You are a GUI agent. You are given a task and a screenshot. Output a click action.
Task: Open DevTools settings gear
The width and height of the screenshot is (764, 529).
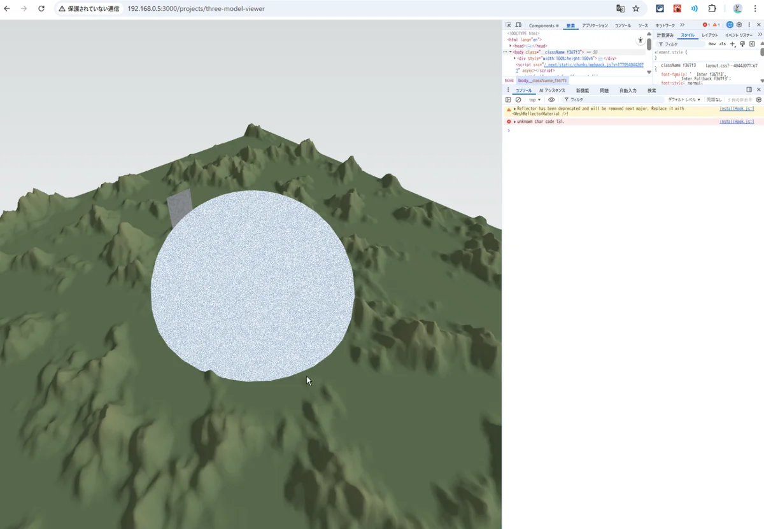click(739, 25)
